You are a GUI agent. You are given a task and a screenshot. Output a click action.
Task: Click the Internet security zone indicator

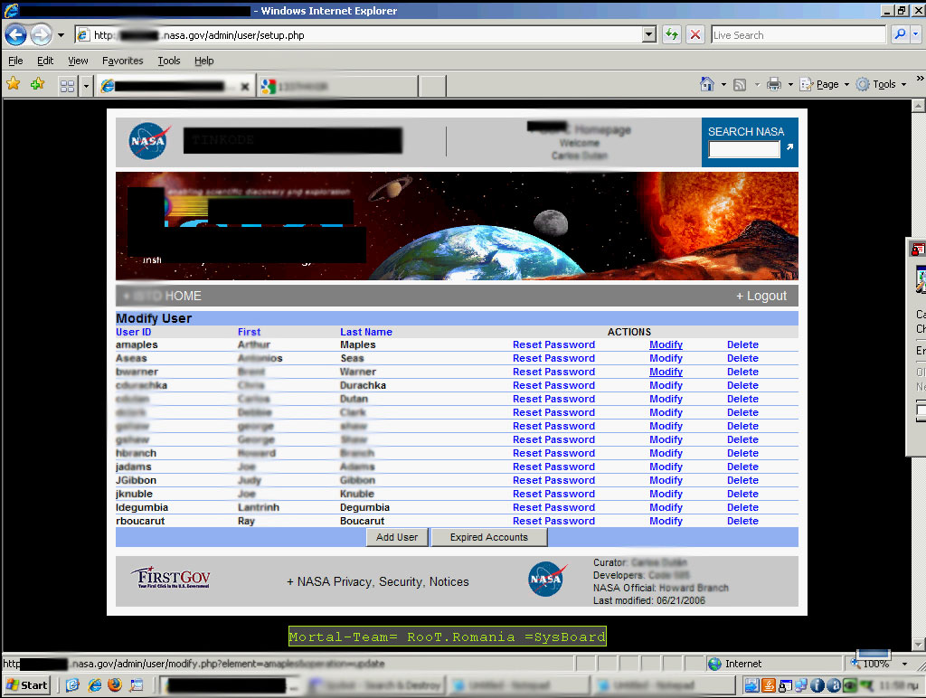click(734, 664)
